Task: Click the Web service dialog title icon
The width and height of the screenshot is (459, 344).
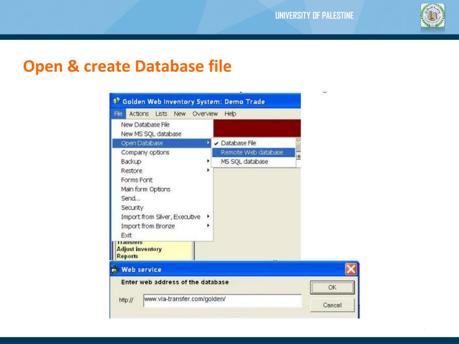Action: click(x=115, y=269)
